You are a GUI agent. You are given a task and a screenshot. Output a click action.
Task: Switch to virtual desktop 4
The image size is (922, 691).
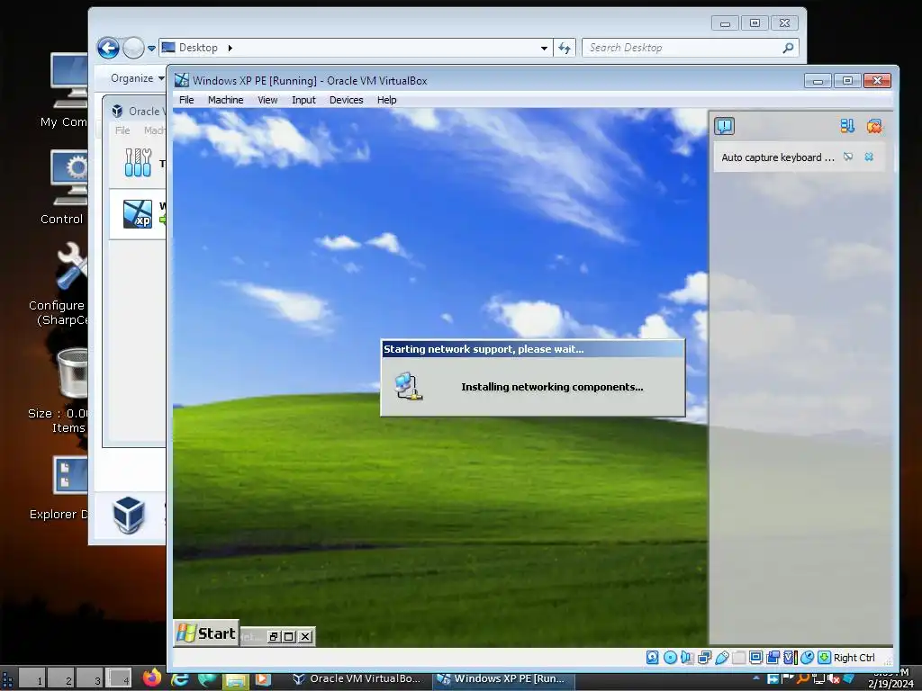[x=119, y=678]
